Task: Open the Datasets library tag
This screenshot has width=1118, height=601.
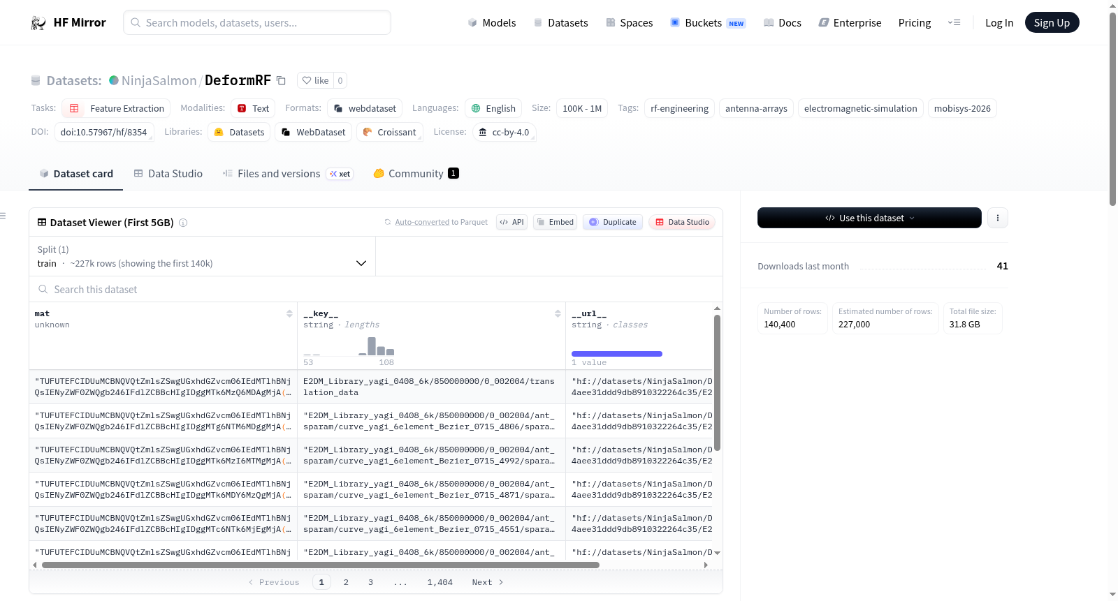Action: pyautogui.click(x=239, y=132)
